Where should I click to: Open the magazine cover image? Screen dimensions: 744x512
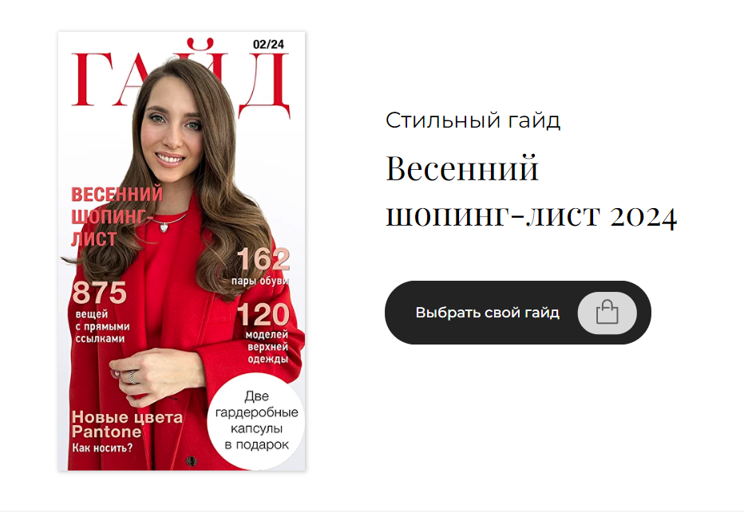tap(182, 251)
